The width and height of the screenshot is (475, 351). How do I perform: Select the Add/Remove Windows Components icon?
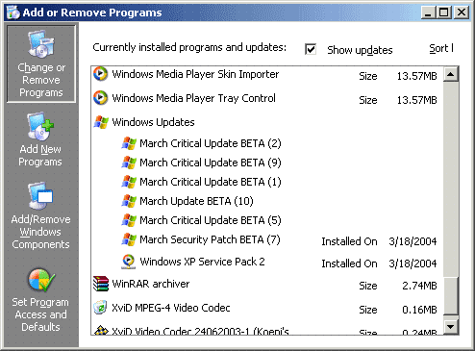pyautogui.click(x=40, y=195)
